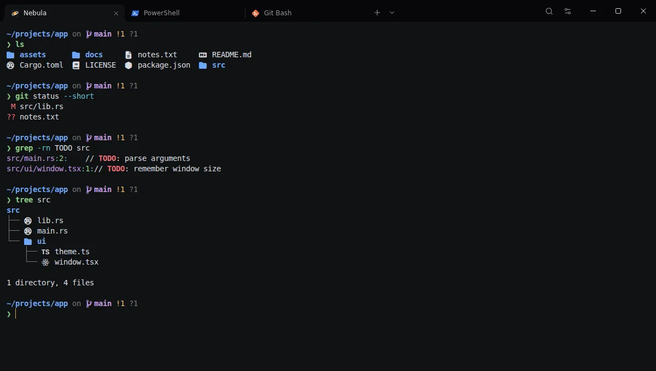Click 'theme.ts' in tree output
Screen dimensions: 656x371
tap(72, 252)
